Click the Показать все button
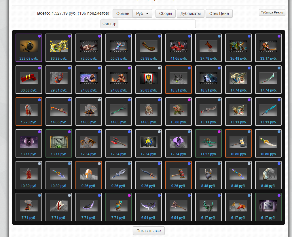This screenshot has height=237, width=292. click(149, 231)
